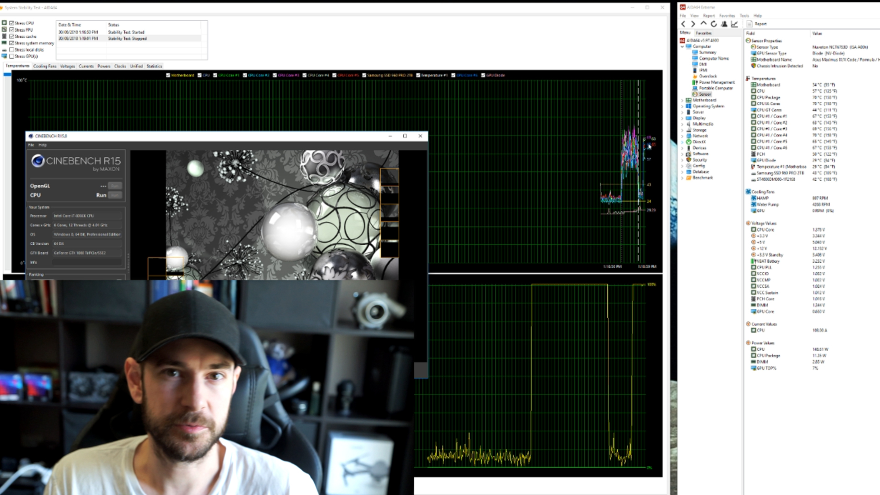Click the AIDA64 v5.97 root tree icon

click(682, 40)
